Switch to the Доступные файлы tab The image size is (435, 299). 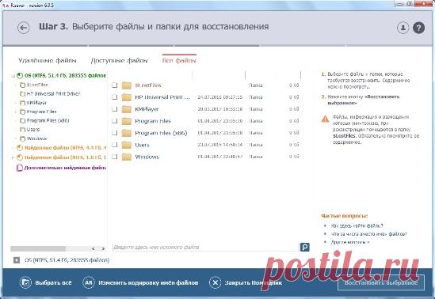click(120, 60)
